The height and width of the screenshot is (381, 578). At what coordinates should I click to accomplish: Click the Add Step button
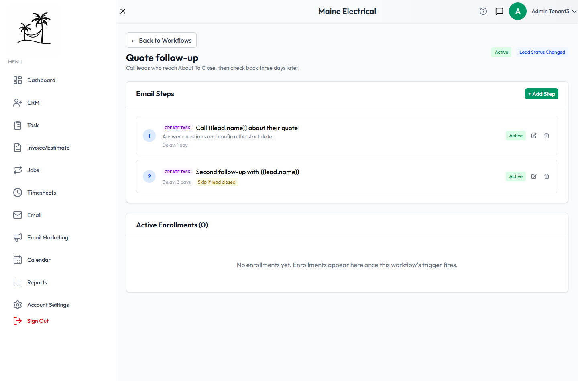[541, 94]
